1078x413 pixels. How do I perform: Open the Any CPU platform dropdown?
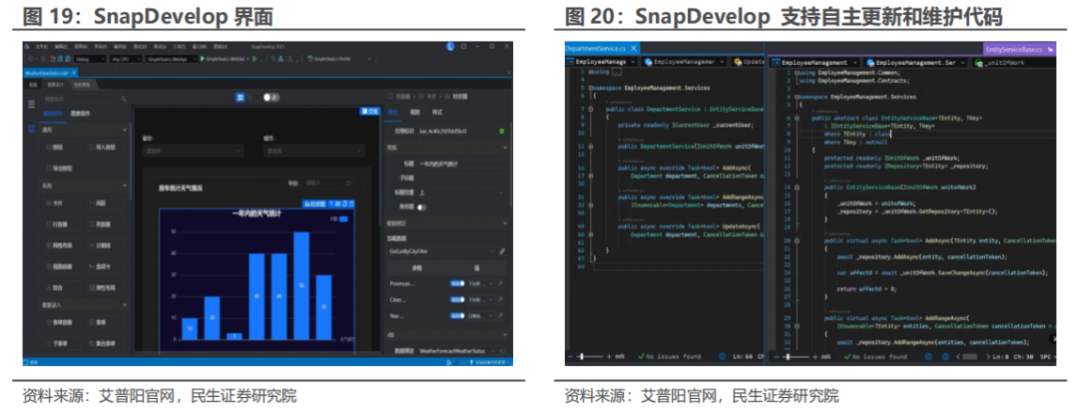126,59
